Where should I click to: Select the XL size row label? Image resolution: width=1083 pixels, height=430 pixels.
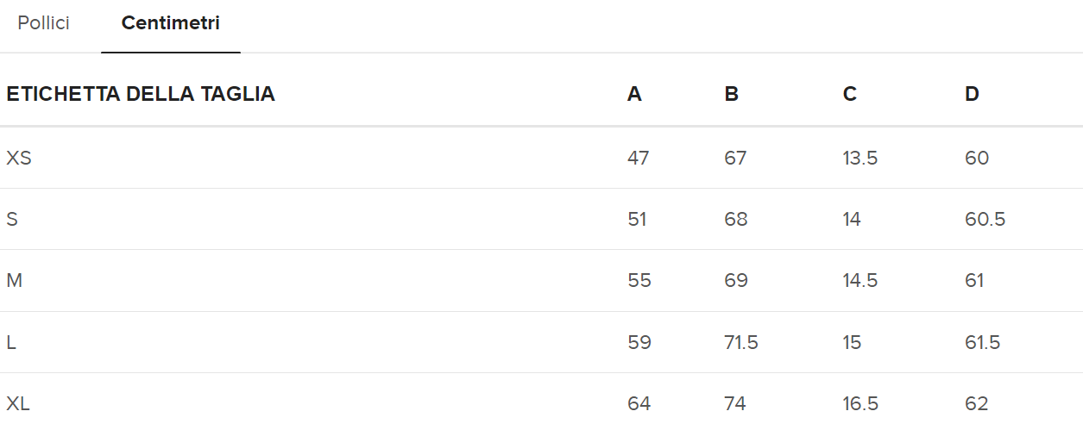pos(18,403)
